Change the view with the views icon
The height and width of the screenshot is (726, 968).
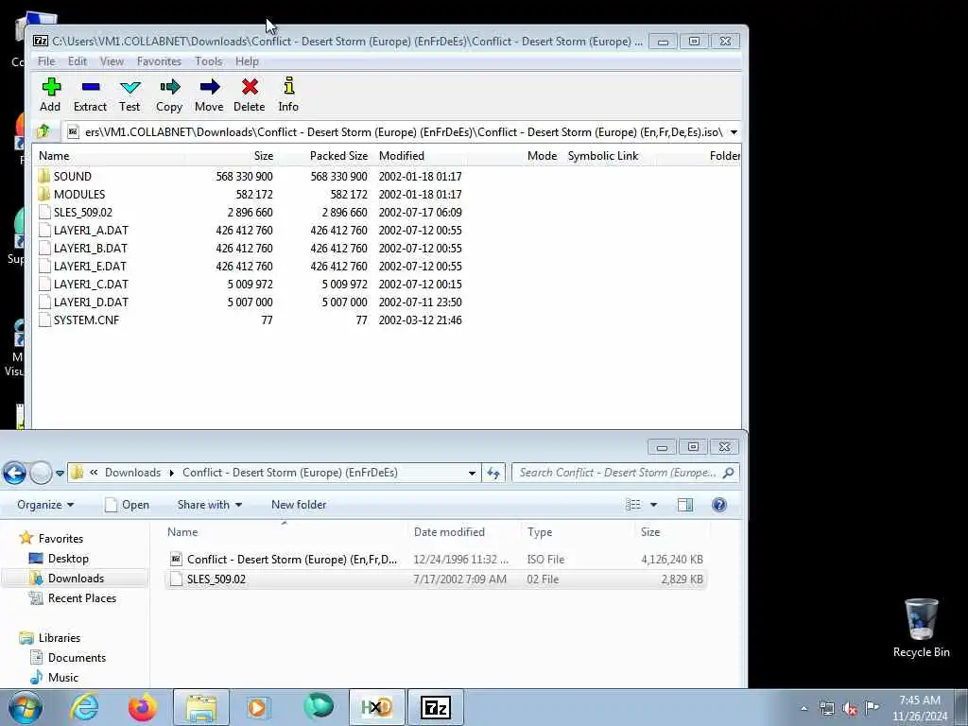(633, 505)
